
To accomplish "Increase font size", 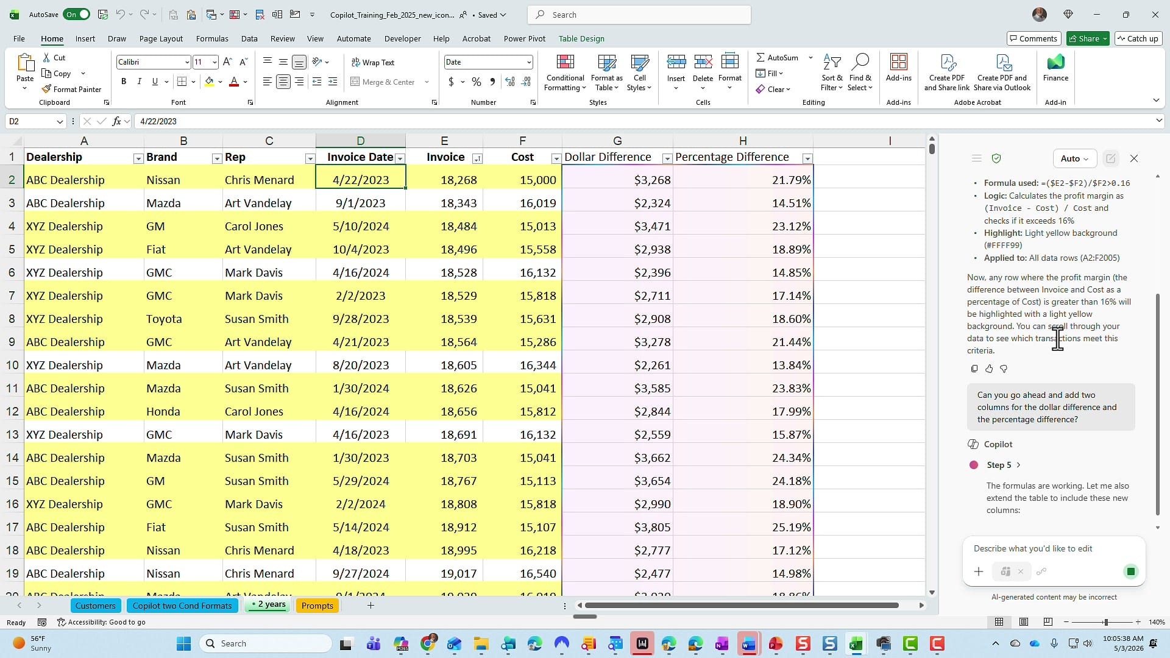I will pos(227,62).
